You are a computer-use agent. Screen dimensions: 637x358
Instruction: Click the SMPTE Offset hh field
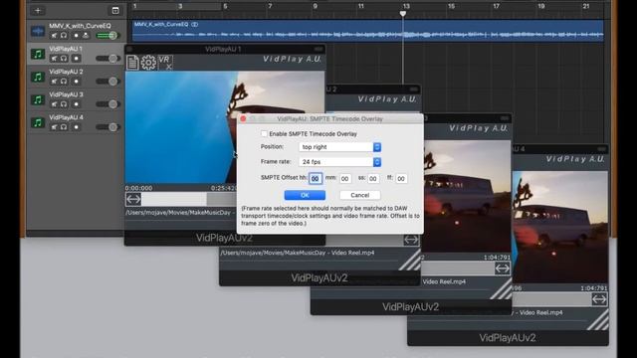[x=316, y=179]
